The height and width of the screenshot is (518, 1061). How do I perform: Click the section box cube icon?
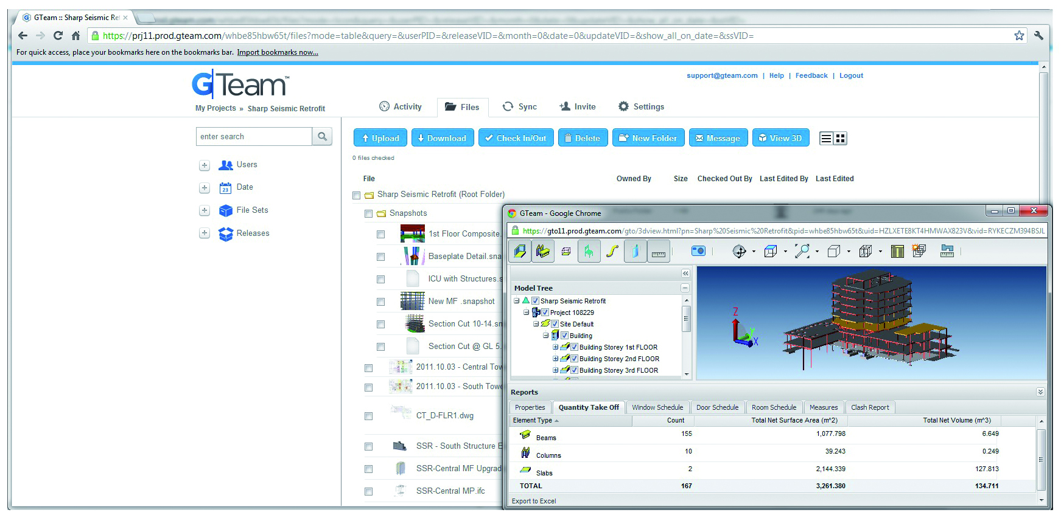click(866, 251)
